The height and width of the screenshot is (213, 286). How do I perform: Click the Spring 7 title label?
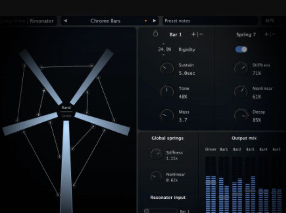[x=246, y=34]
